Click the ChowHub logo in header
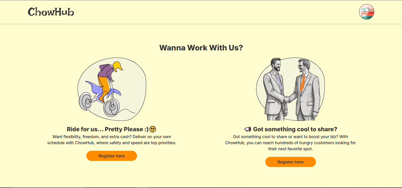402x188 pixels. (51, 12)
